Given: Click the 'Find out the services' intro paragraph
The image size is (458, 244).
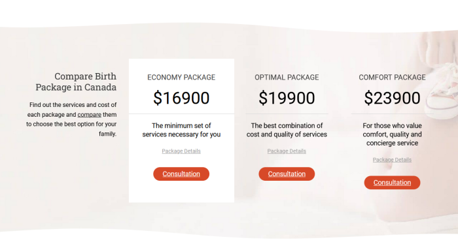Looking at the screenshot, I should point(71,119).
